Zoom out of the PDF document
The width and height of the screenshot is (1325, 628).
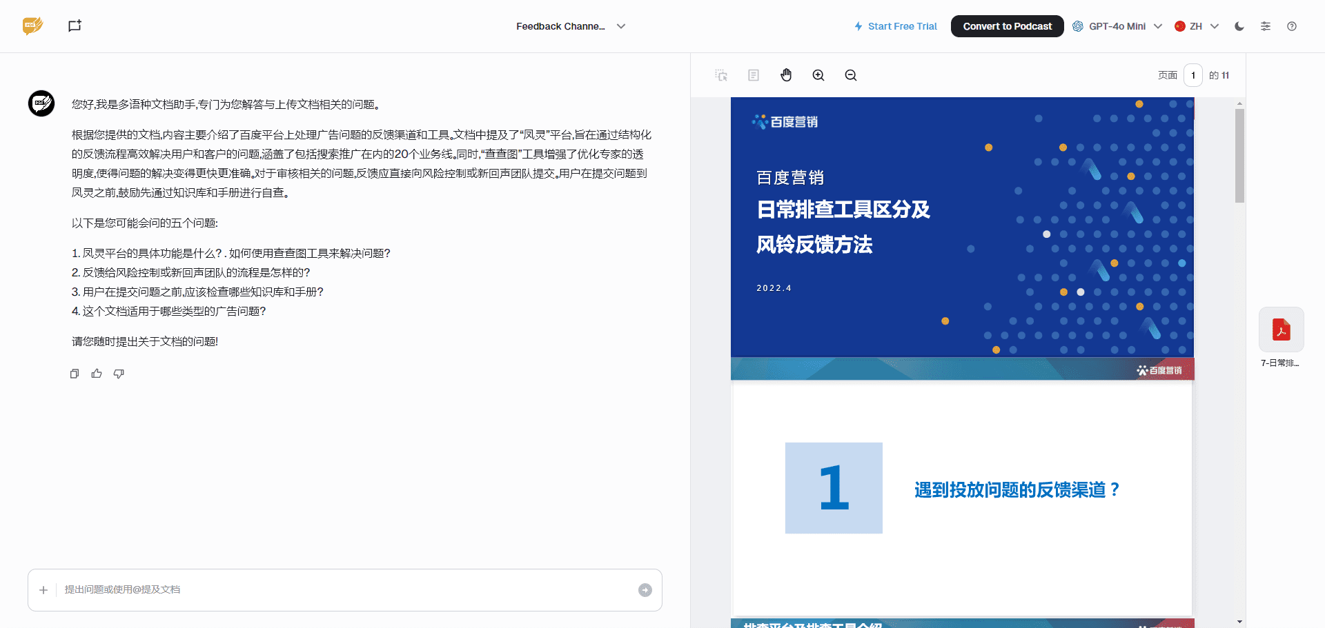click(x=851, y=75)
